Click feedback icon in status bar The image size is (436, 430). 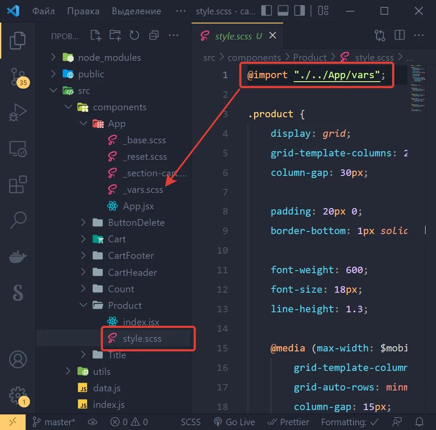397,422
